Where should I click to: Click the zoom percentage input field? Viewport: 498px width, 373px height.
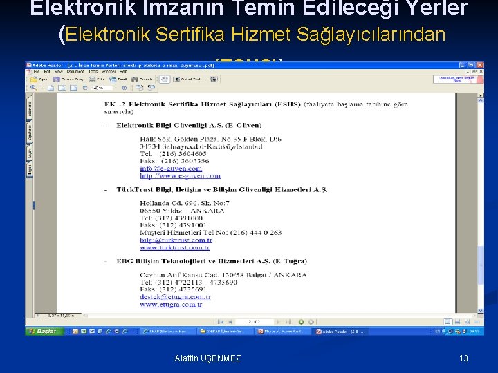102,88
